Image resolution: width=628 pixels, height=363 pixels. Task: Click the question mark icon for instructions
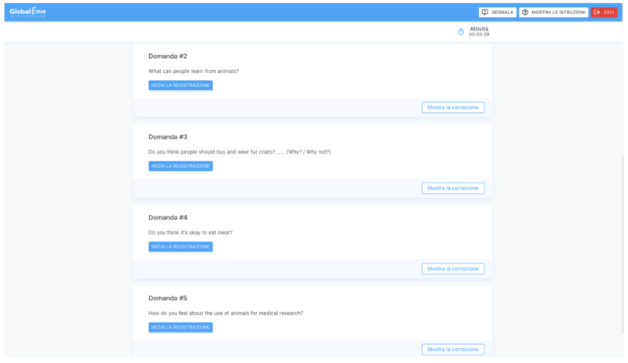[525, 13]
